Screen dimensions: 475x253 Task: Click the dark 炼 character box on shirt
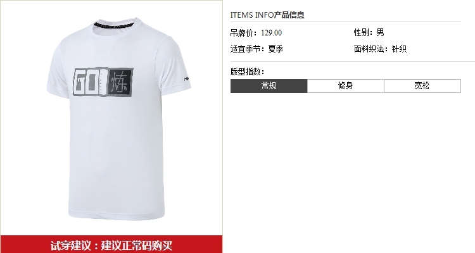pos(120,82)
